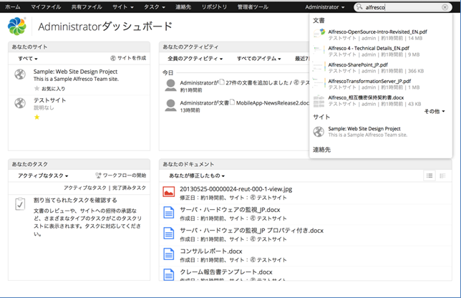Click the thumbnail of Alfresco_相互機密保持契約書.docx
Viewport: 461px width, 298px height.
[319, 101]
